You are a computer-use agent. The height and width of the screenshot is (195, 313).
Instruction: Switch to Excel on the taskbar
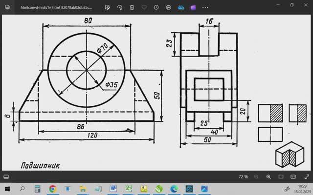(128, 189)
